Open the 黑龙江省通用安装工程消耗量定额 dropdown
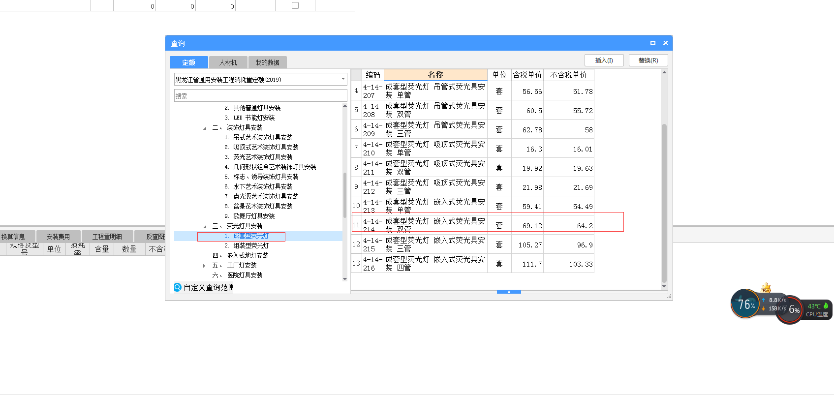Screen dimensions: 834x395 point(343,79)
